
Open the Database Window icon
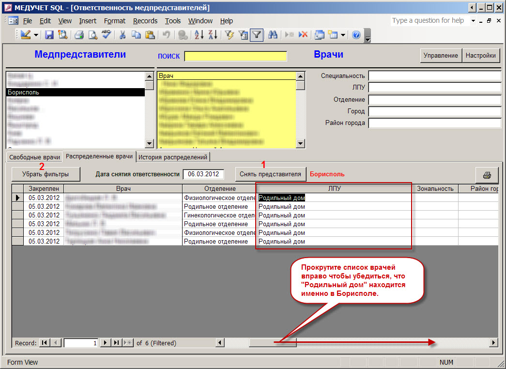point(320,34)
